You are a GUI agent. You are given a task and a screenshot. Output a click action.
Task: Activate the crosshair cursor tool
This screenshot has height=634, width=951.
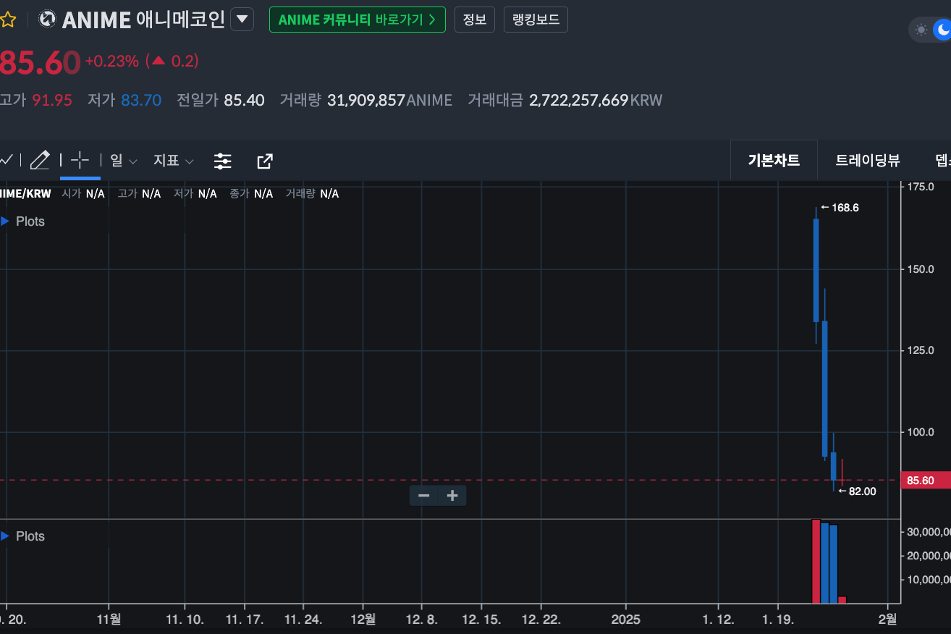point(80,160)
